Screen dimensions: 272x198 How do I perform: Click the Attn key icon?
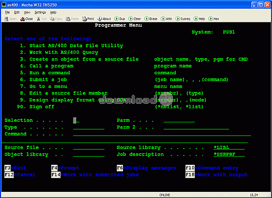(163, 18)
